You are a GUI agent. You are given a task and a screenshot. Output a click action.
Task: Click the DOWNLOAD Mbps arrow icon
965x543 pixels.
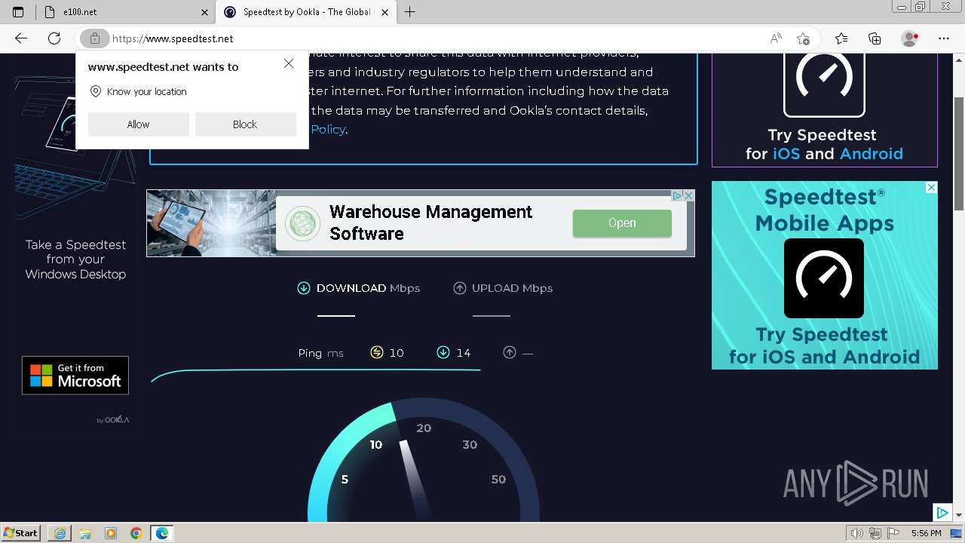[304, 288]
